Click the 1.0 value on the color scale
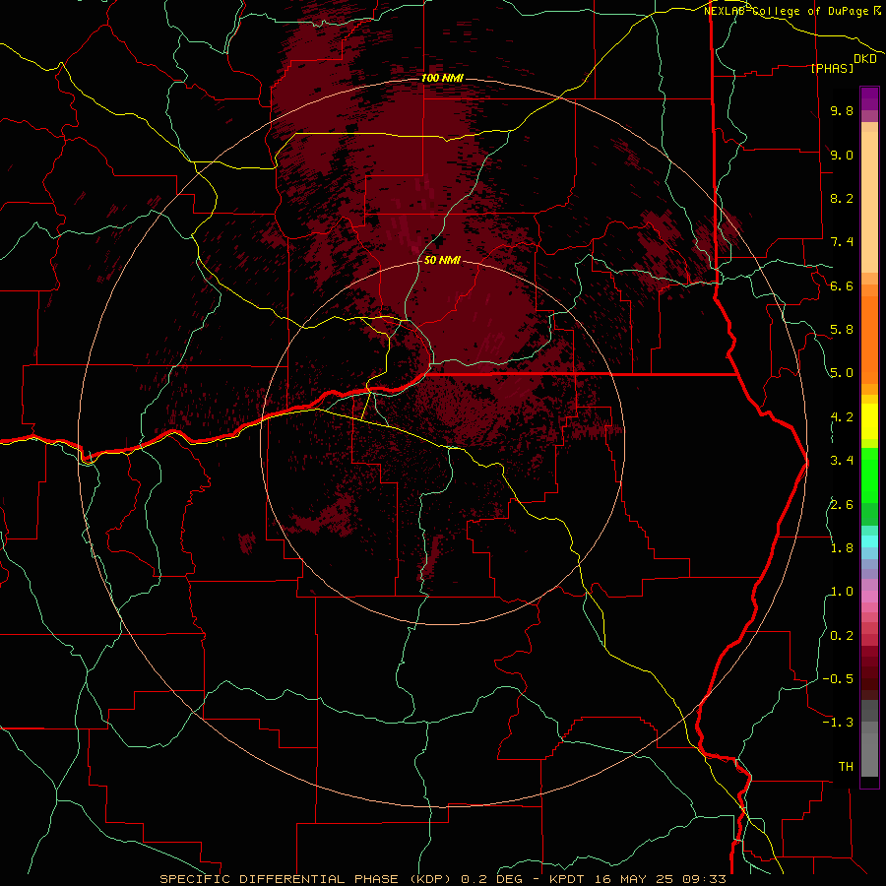Screen dimensions: 886x886 (x=842, y=592)
